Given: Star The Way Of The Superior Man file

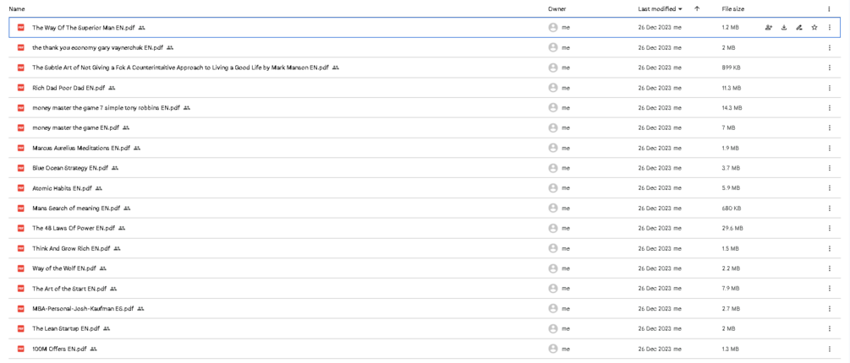Looking at the screenshot, I should [x=814, y=28].
